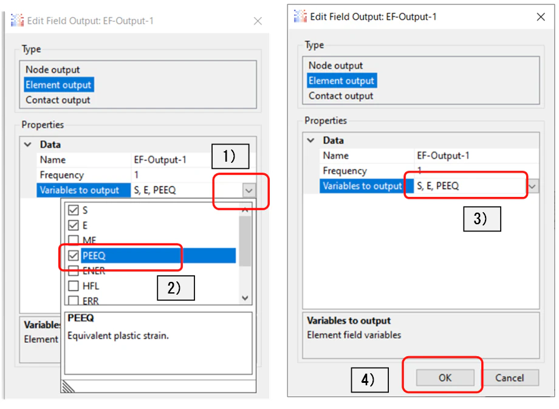Click Frequency value in dialog with open checklist
The width and height of the screenshot is (559, 409).
pyautogui.click(x=136, y=175)
